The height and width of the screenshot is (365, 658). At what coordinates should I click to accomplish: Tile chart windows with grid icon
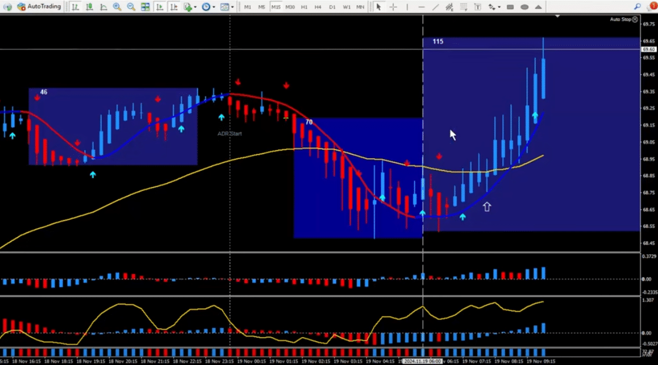pyautogui.click(x=145, y=7)
